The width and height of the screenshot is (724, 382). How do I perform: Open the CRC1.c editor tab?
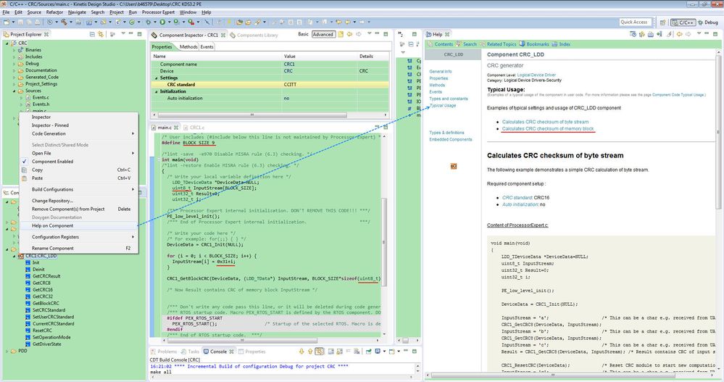(x=194, y=128)
